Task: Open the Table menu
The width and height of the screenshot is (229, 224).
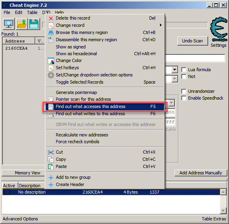Action: tap(32, 12)
